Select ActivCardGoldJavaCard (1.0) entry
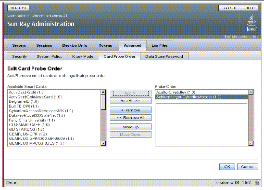Screen dimensions: 264x190 [54, 97]
